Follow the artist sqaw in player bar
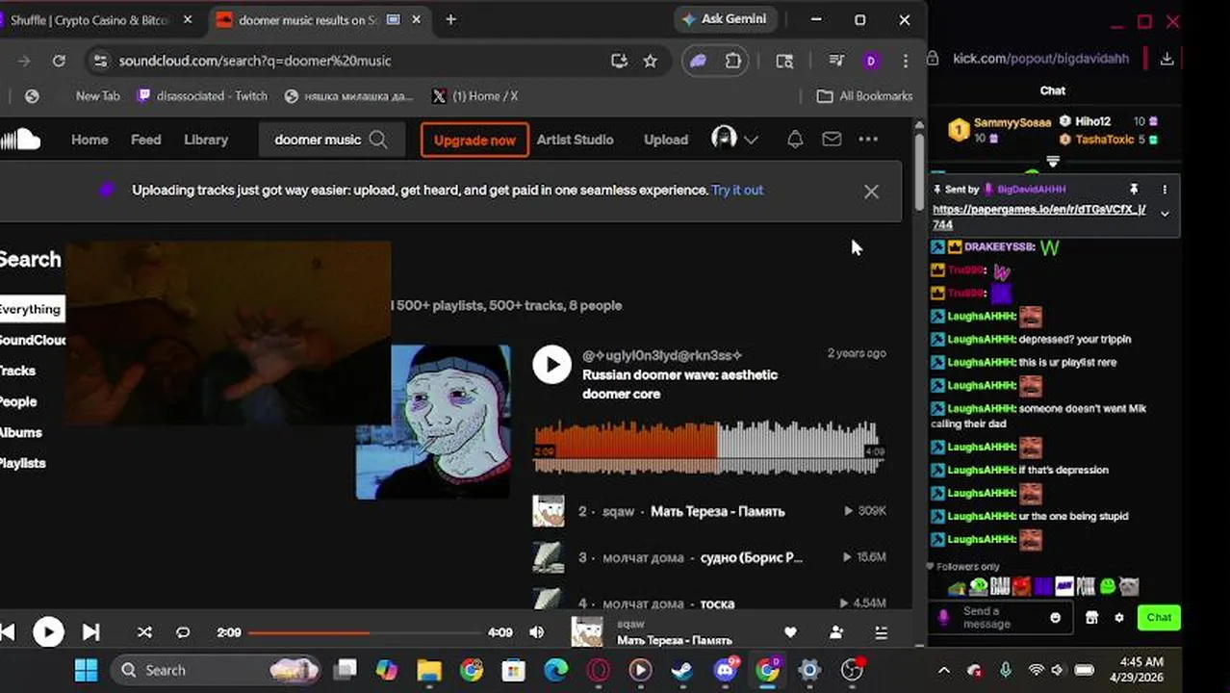The image size is (1230, 693). 836,632
